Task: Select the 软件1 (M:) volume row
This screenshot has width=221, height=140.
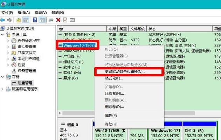Action: click(70, 73)
